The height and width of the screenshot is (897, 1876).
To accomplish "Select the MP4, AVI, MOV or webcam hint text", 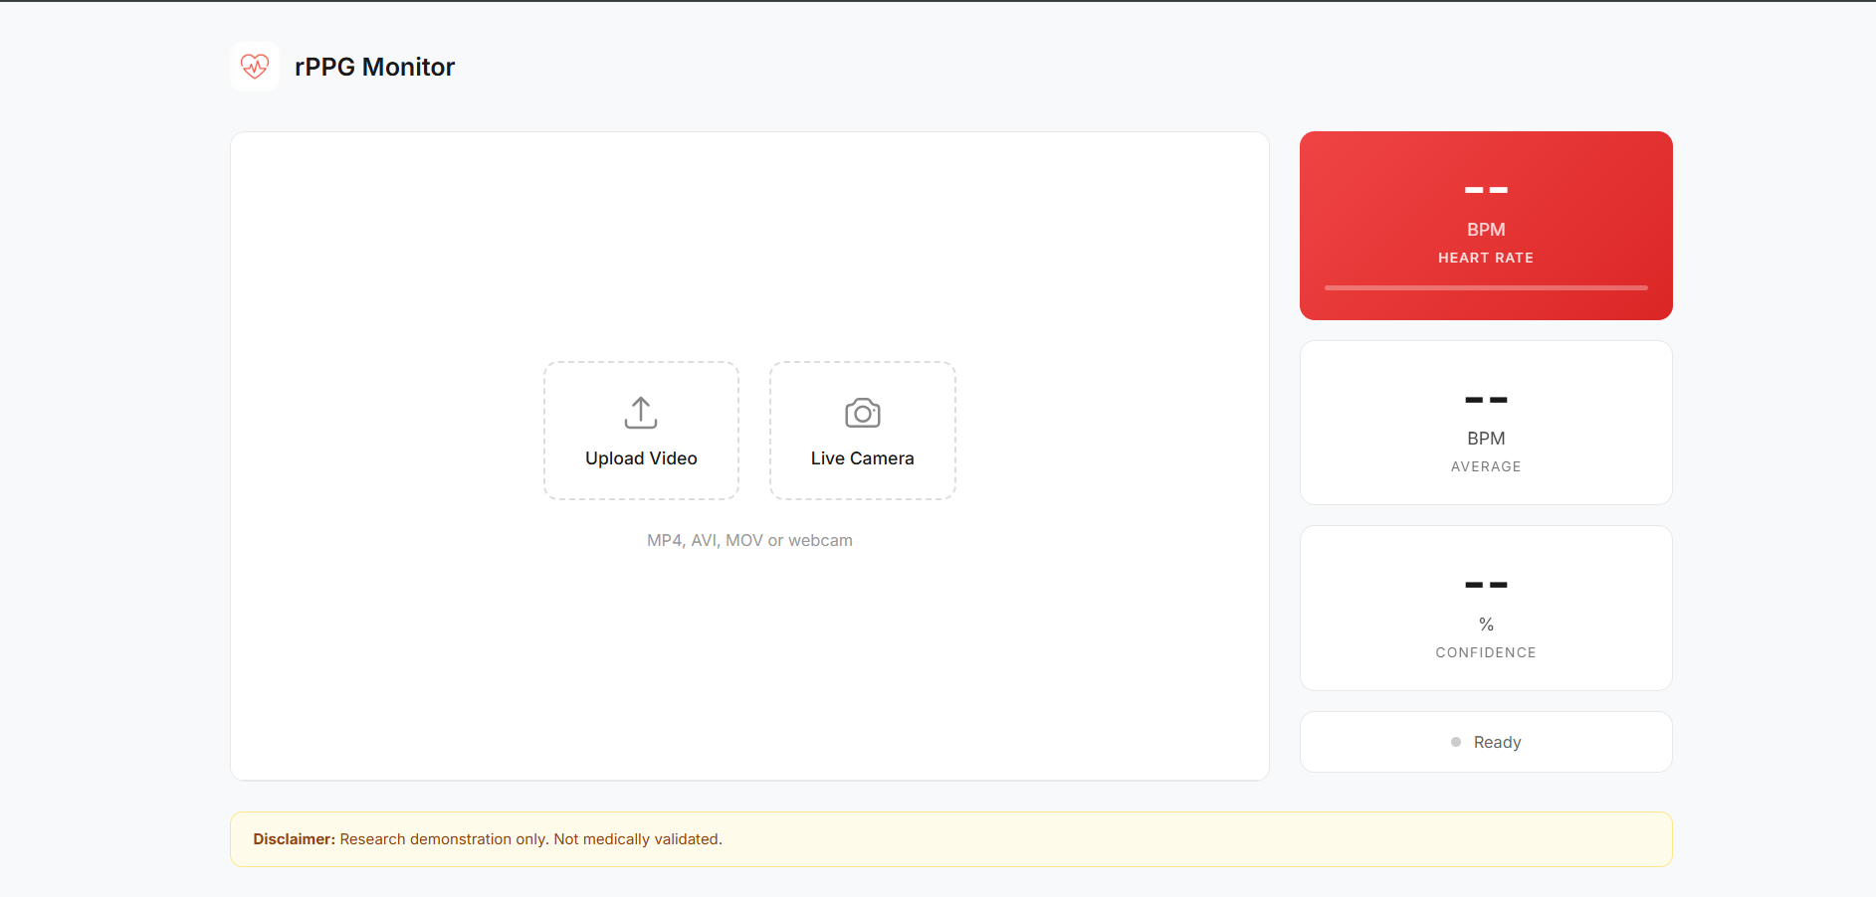I will tap(749, 540).
